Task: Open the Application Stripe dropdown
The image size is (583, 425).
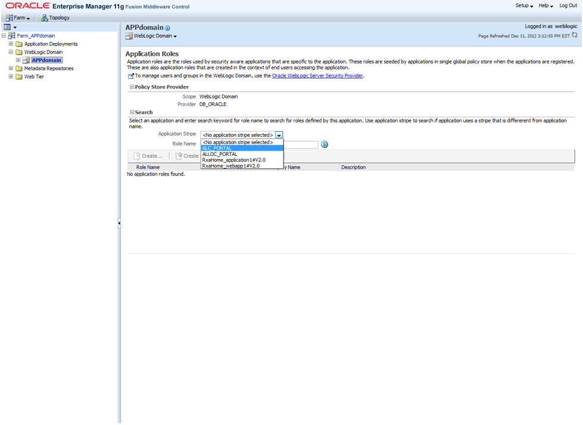Action: click(279, 135)
